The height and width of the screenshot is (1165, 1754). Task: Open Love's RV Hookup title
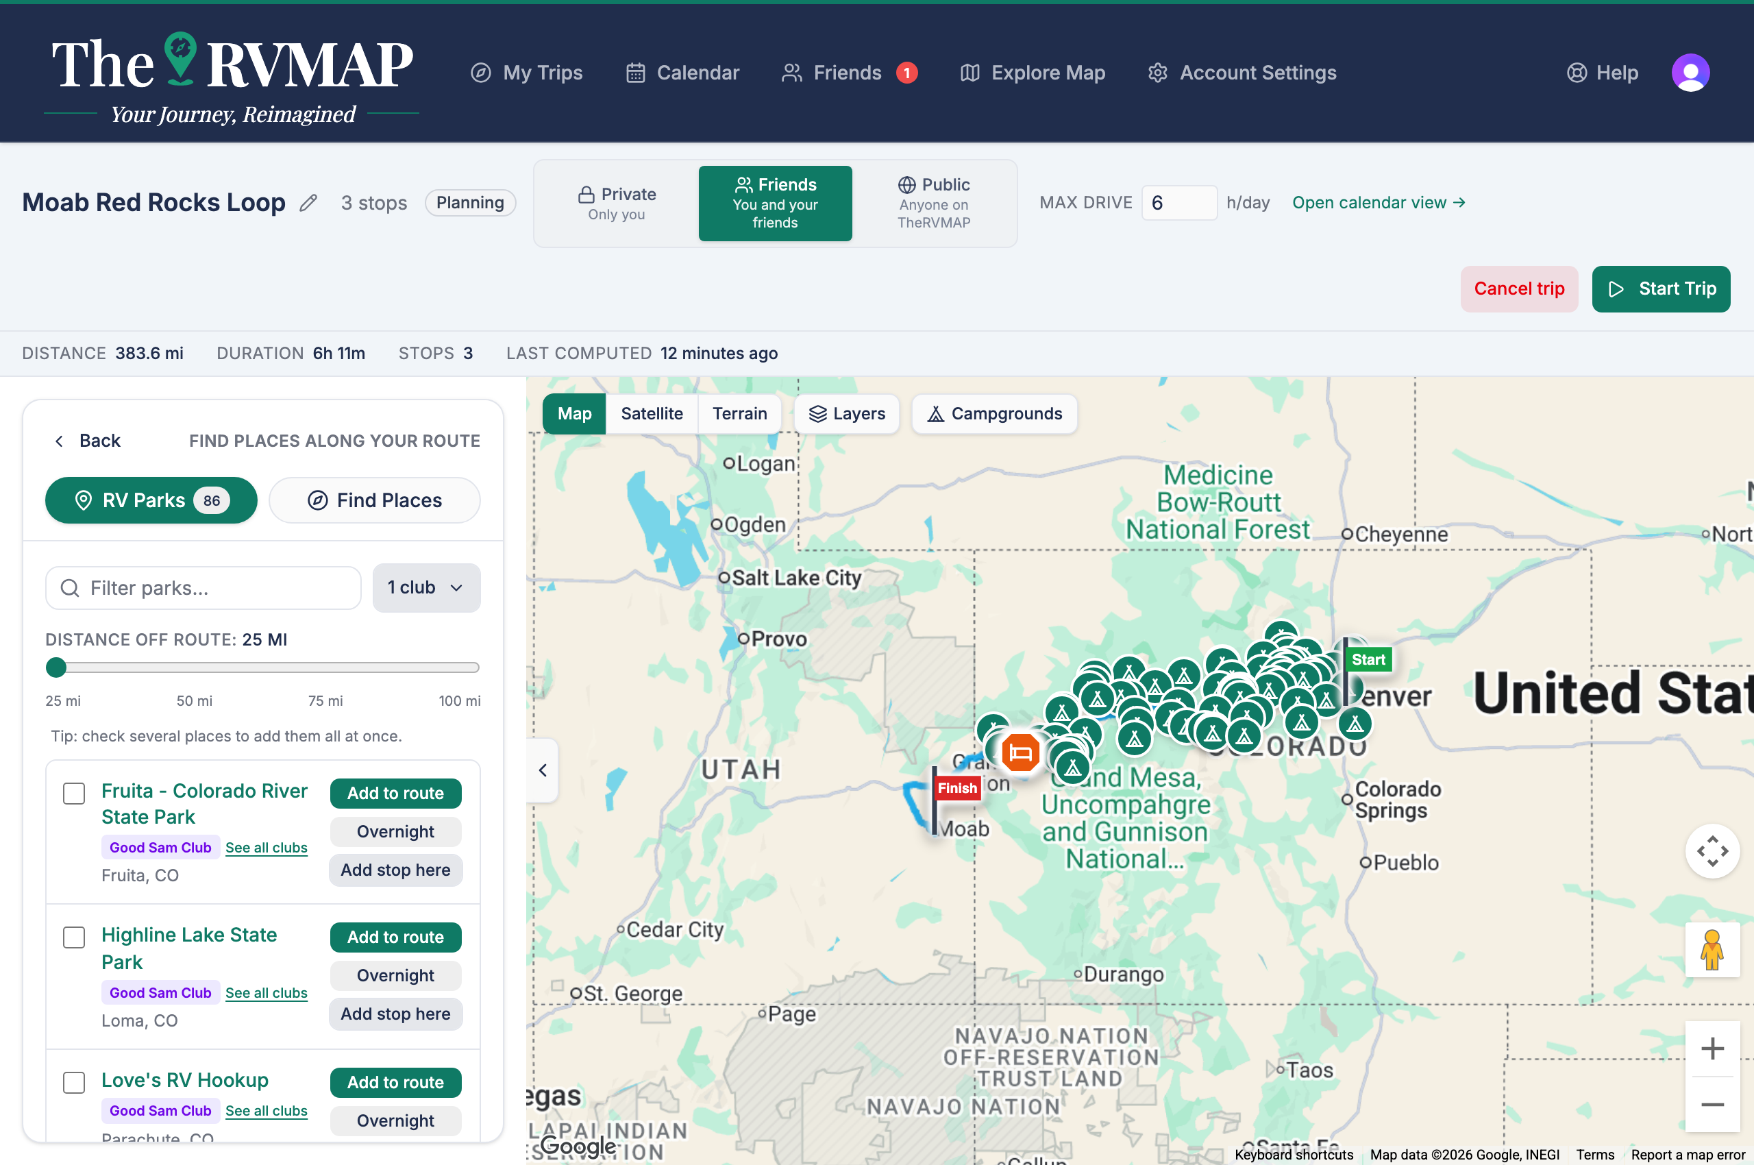[x=185, y=1080]
